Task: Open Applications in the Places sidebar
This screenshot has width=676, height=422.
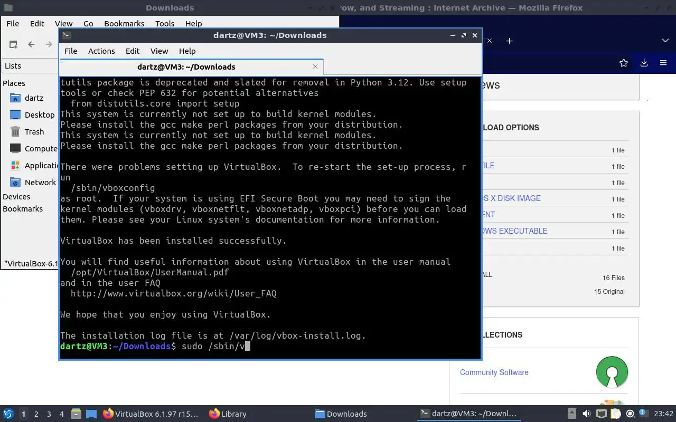Action: [x=34, y=166]
